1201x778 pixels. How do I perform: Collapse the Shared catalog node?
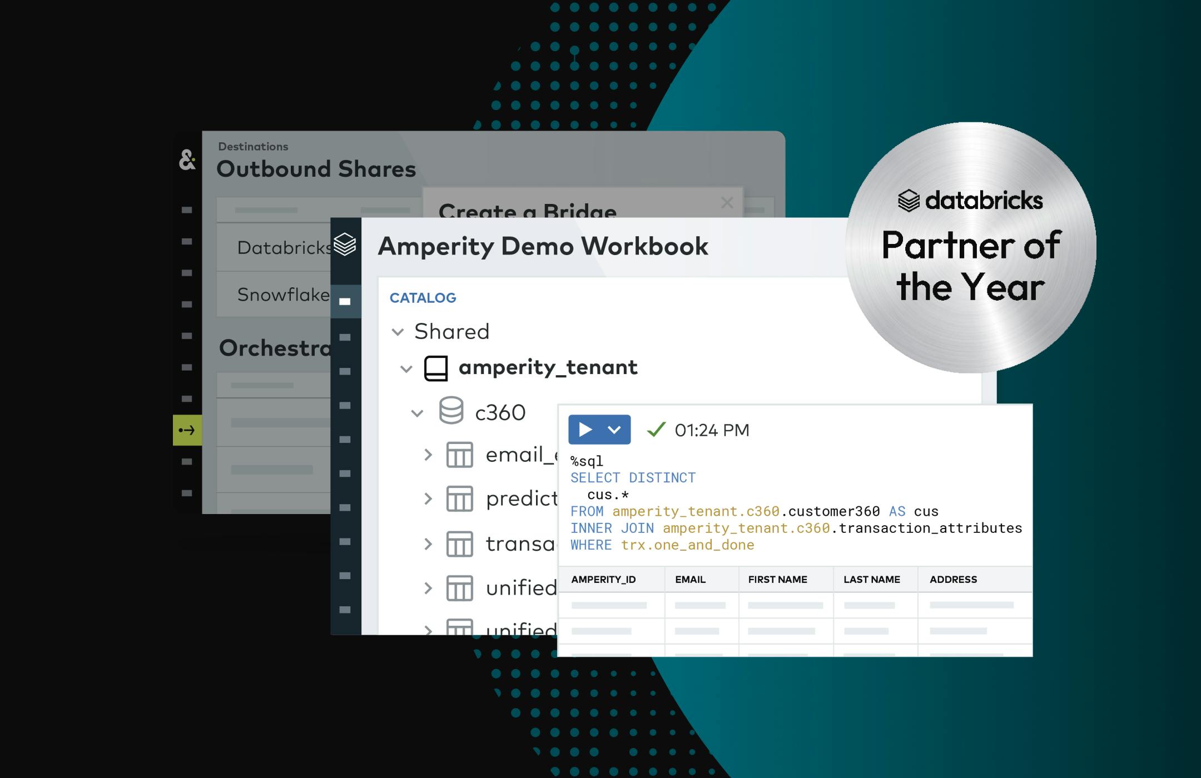point(398,331)
